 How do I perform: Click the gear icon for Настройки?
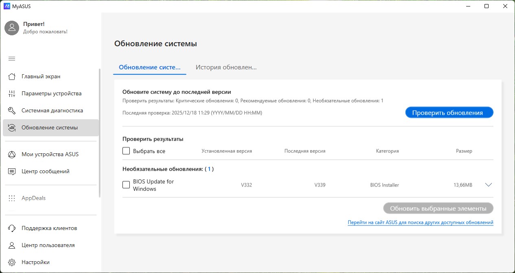click(12, 262)
